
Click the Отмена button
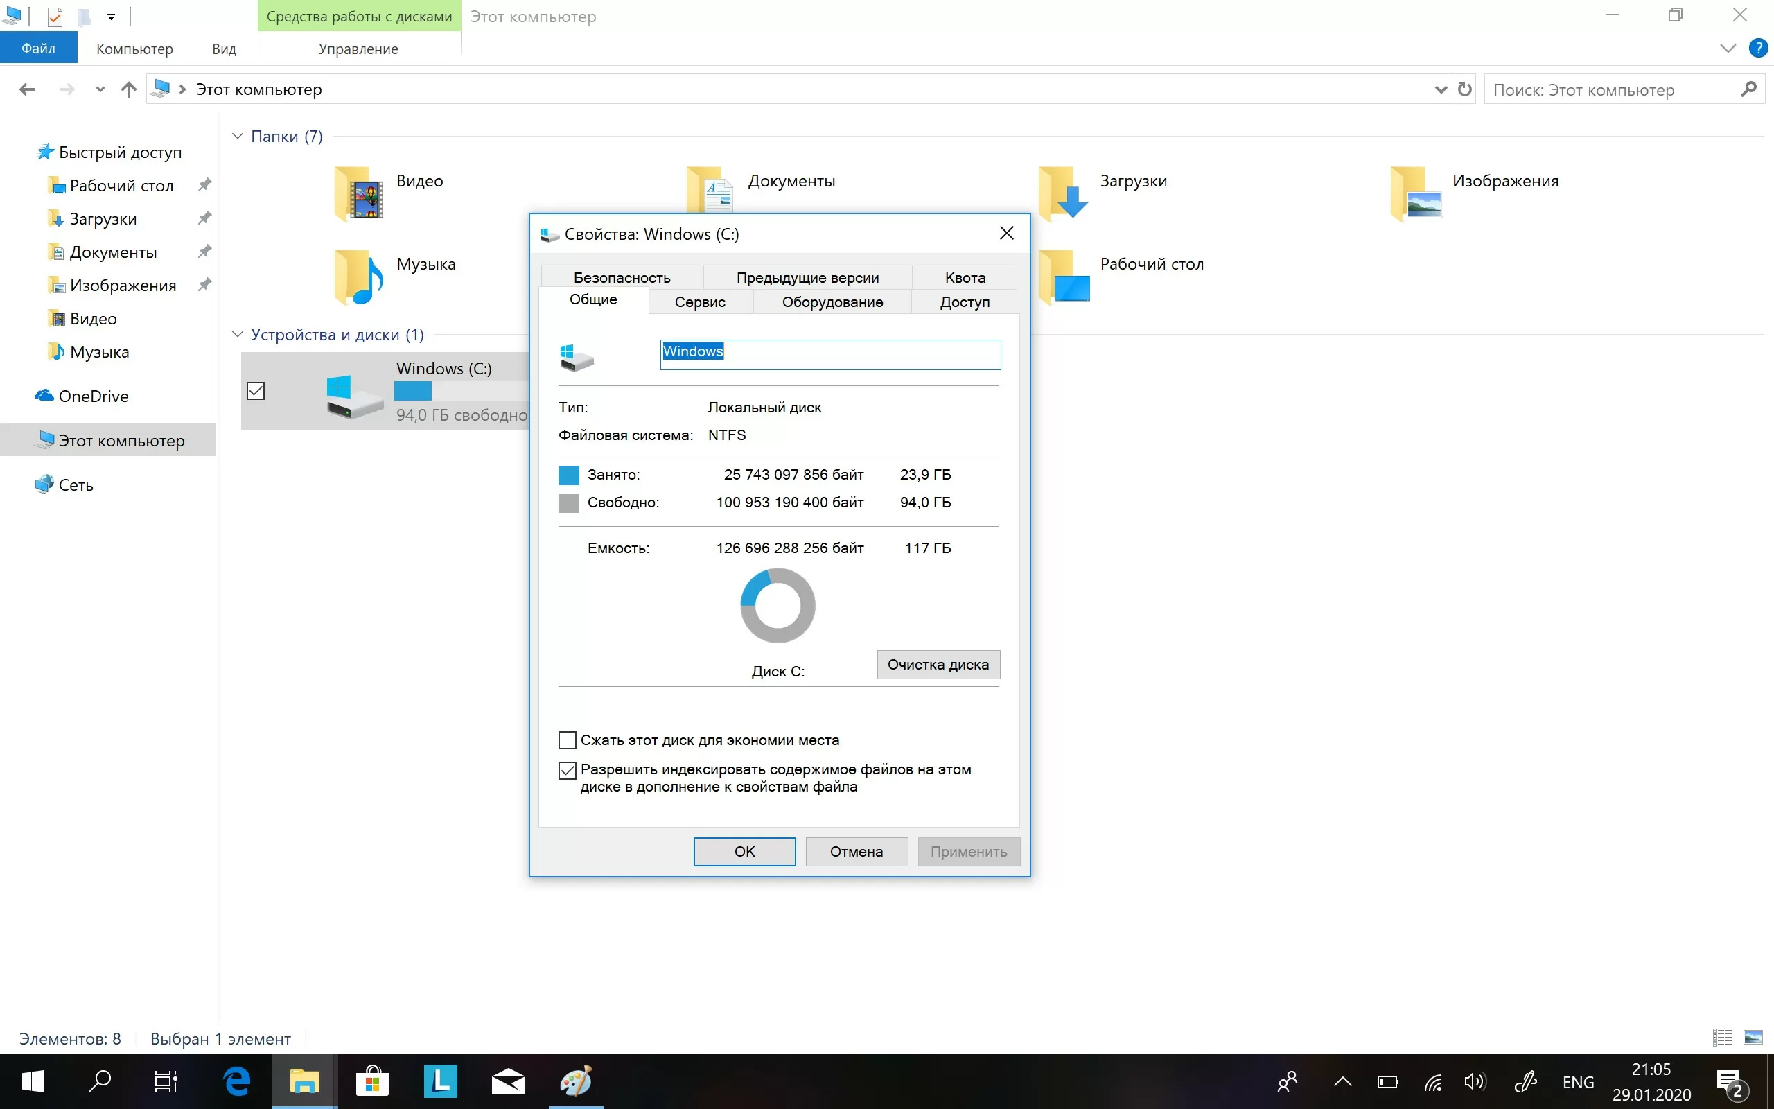point(857,852)
